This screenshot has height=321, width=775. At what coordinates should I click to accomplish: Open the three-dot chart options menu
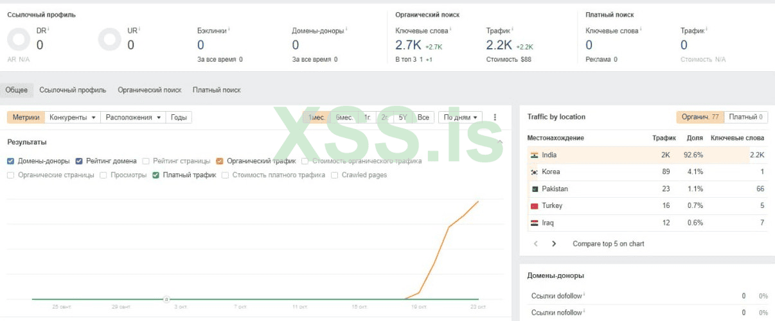point(495,117)
